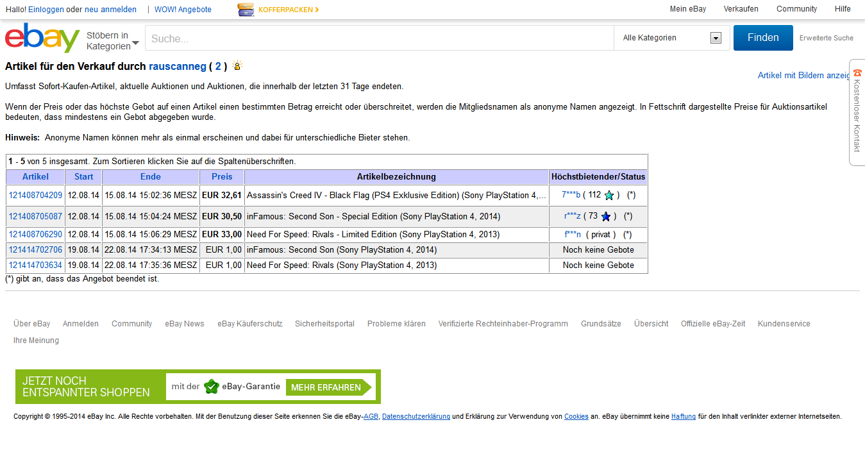865x454 pixels.
Task: Open eBay Käuferschutz footer link
Action: 250,324
